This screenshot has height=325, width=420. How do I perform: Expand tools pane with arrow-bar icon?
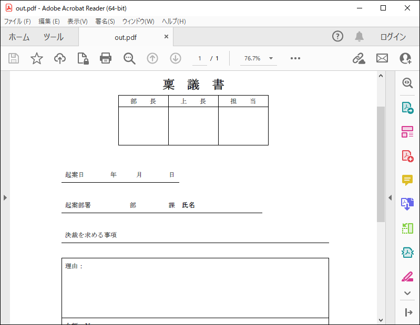pos(408,312)
